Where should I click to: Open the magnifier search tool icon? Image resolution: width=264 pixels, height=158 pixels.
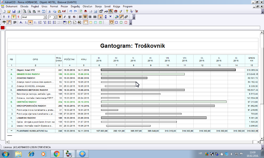110,11
